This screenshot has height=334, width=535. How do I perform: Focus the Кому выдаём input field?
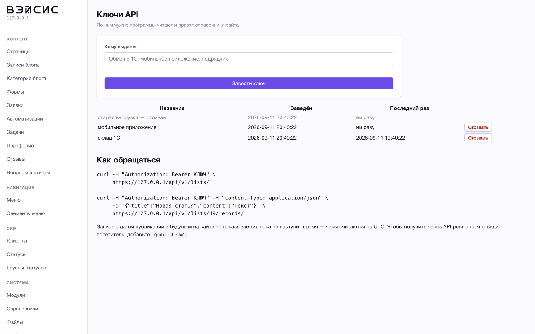(x=249, y=59)
